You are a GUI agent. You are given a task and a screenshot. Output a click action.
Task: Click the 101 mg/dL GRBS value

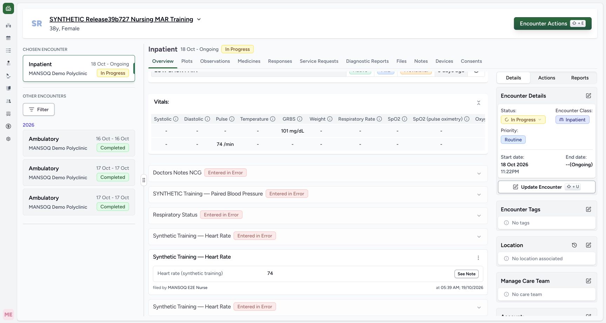(x=292, y=131)
